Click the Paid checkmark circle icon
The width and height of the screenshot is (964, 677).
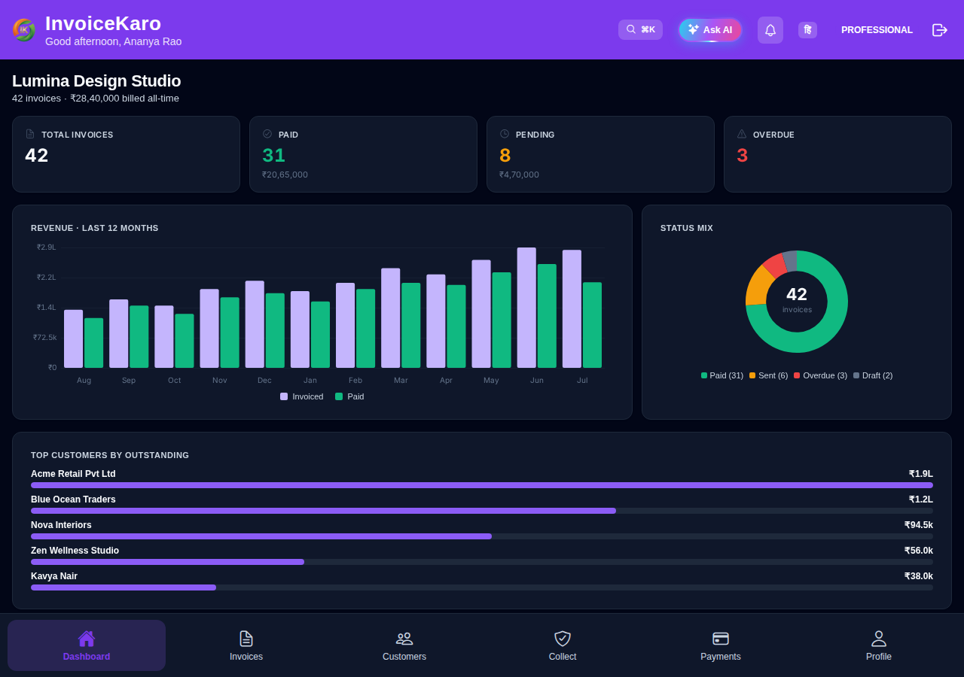267,134
